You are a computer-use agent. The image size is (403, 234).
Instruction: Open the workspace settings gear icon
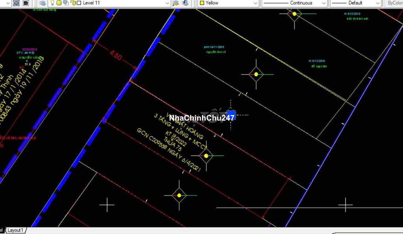(x=16, y=3)
